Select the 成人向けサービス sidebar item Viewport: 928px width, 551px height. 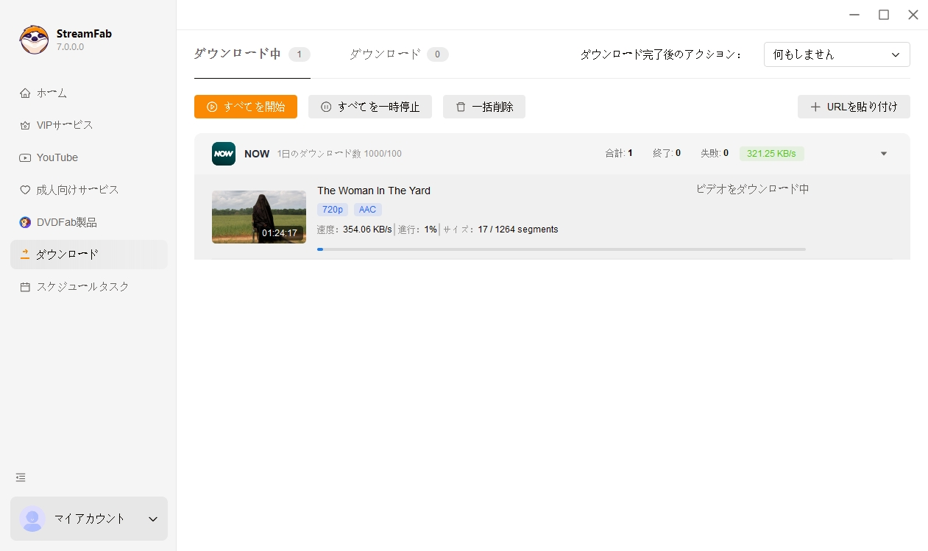coord(72,190)
